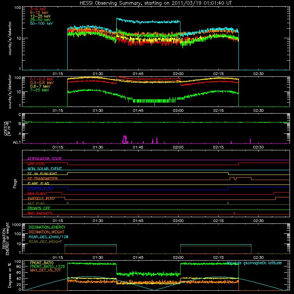Click the Degrees or % axis label
294x294 pixels.
10,275
